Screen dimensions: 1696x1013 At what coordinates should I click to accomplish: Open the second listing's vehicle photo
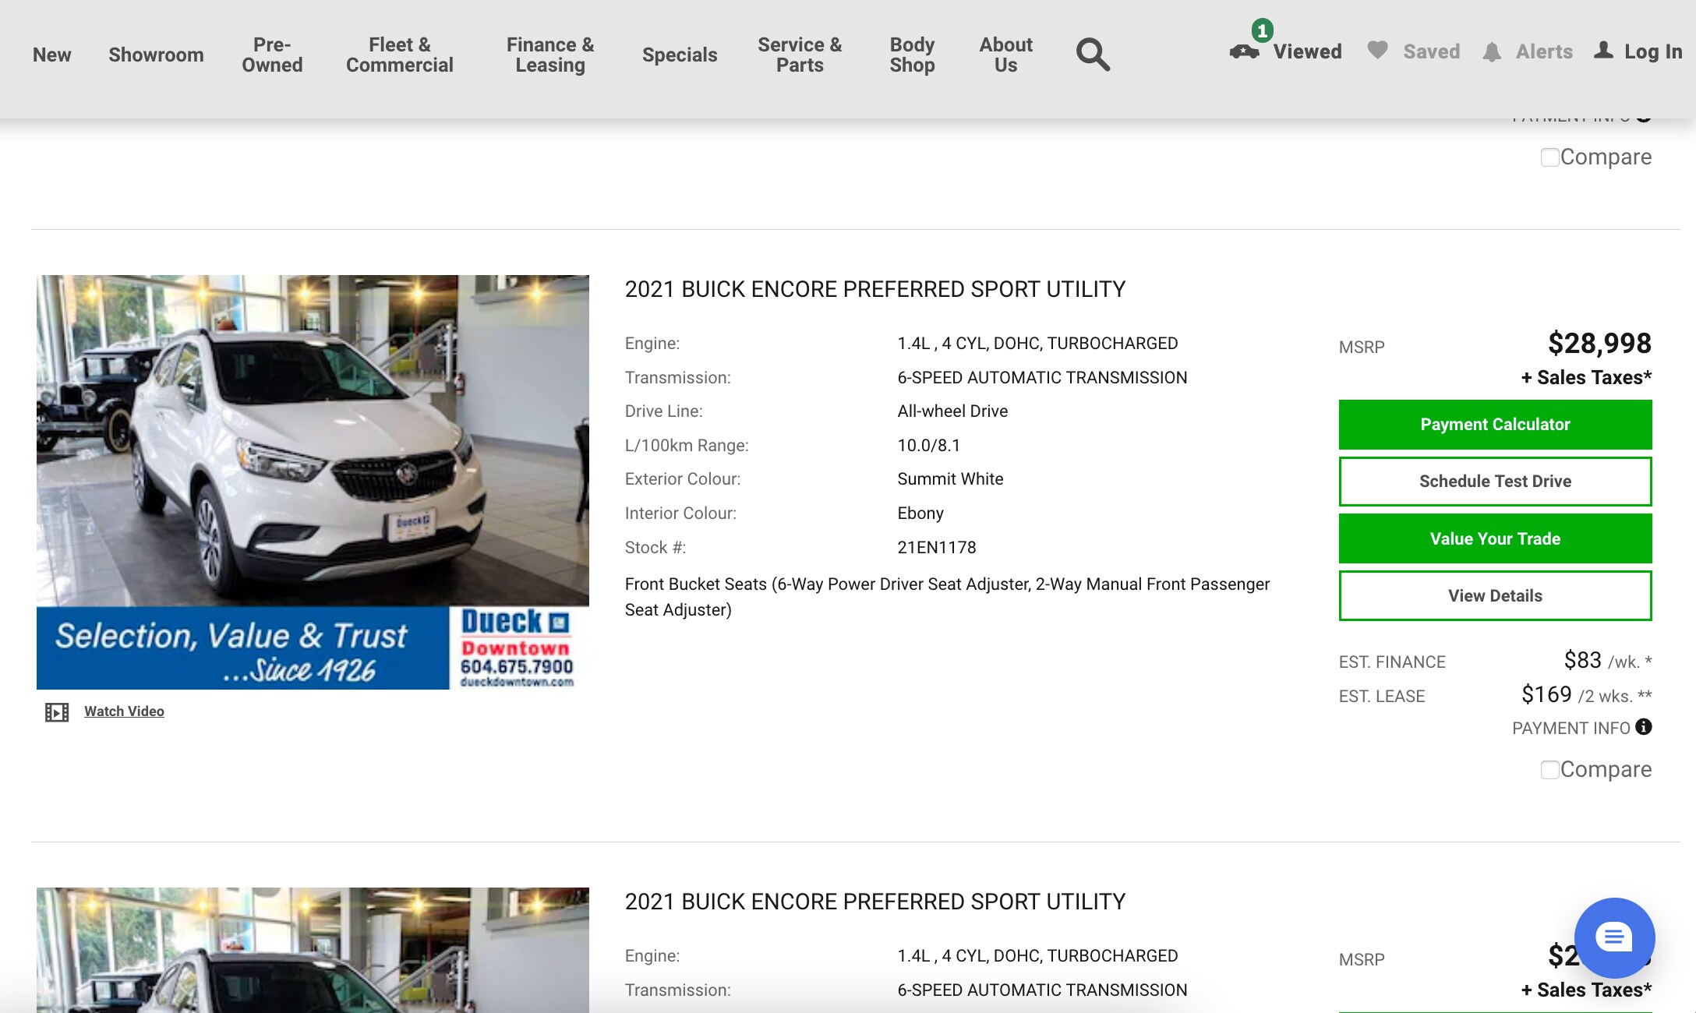click(313, 950)
